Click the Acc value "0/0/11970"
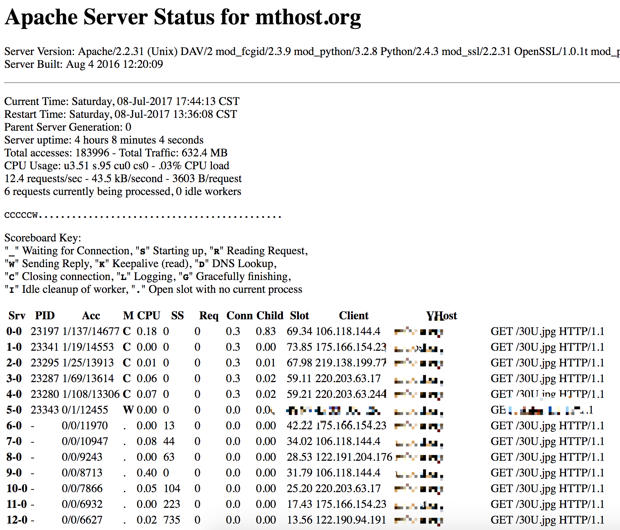The height and width of the screenshot is (530, 620). pyautogui.click(x=85, y=426)
